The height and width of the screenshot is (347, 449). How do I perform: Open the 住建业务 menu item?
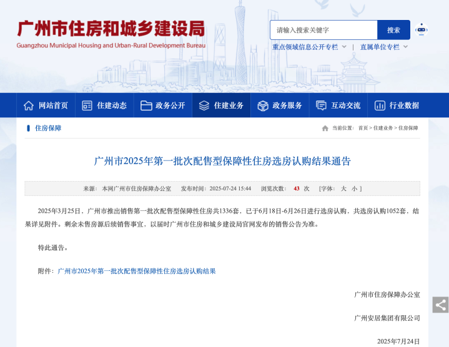click(221, 105)
